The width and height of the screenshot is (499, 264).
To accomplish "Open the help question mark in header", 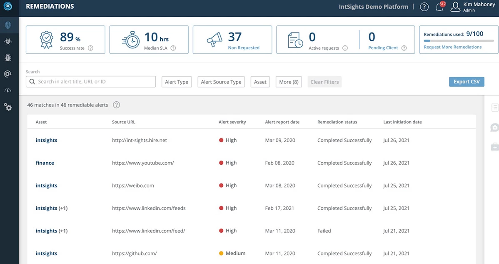I will (424, 7).
